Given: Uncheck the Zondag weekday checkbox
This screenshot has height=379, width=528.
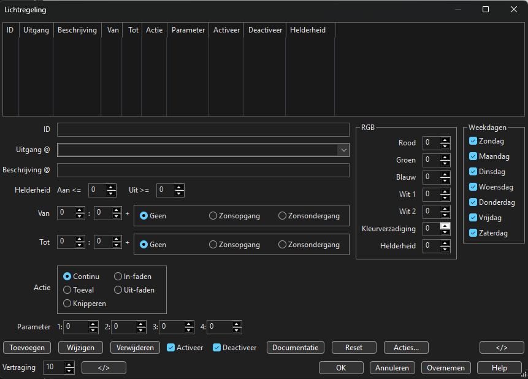Looking at the screenshot, I should (473, 141).
